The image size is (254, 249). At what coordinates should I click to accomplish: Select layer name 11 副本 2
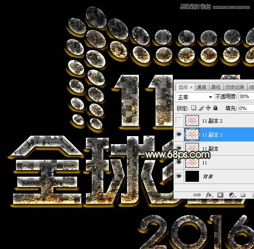pyautogui.click(x=212, y=121)
